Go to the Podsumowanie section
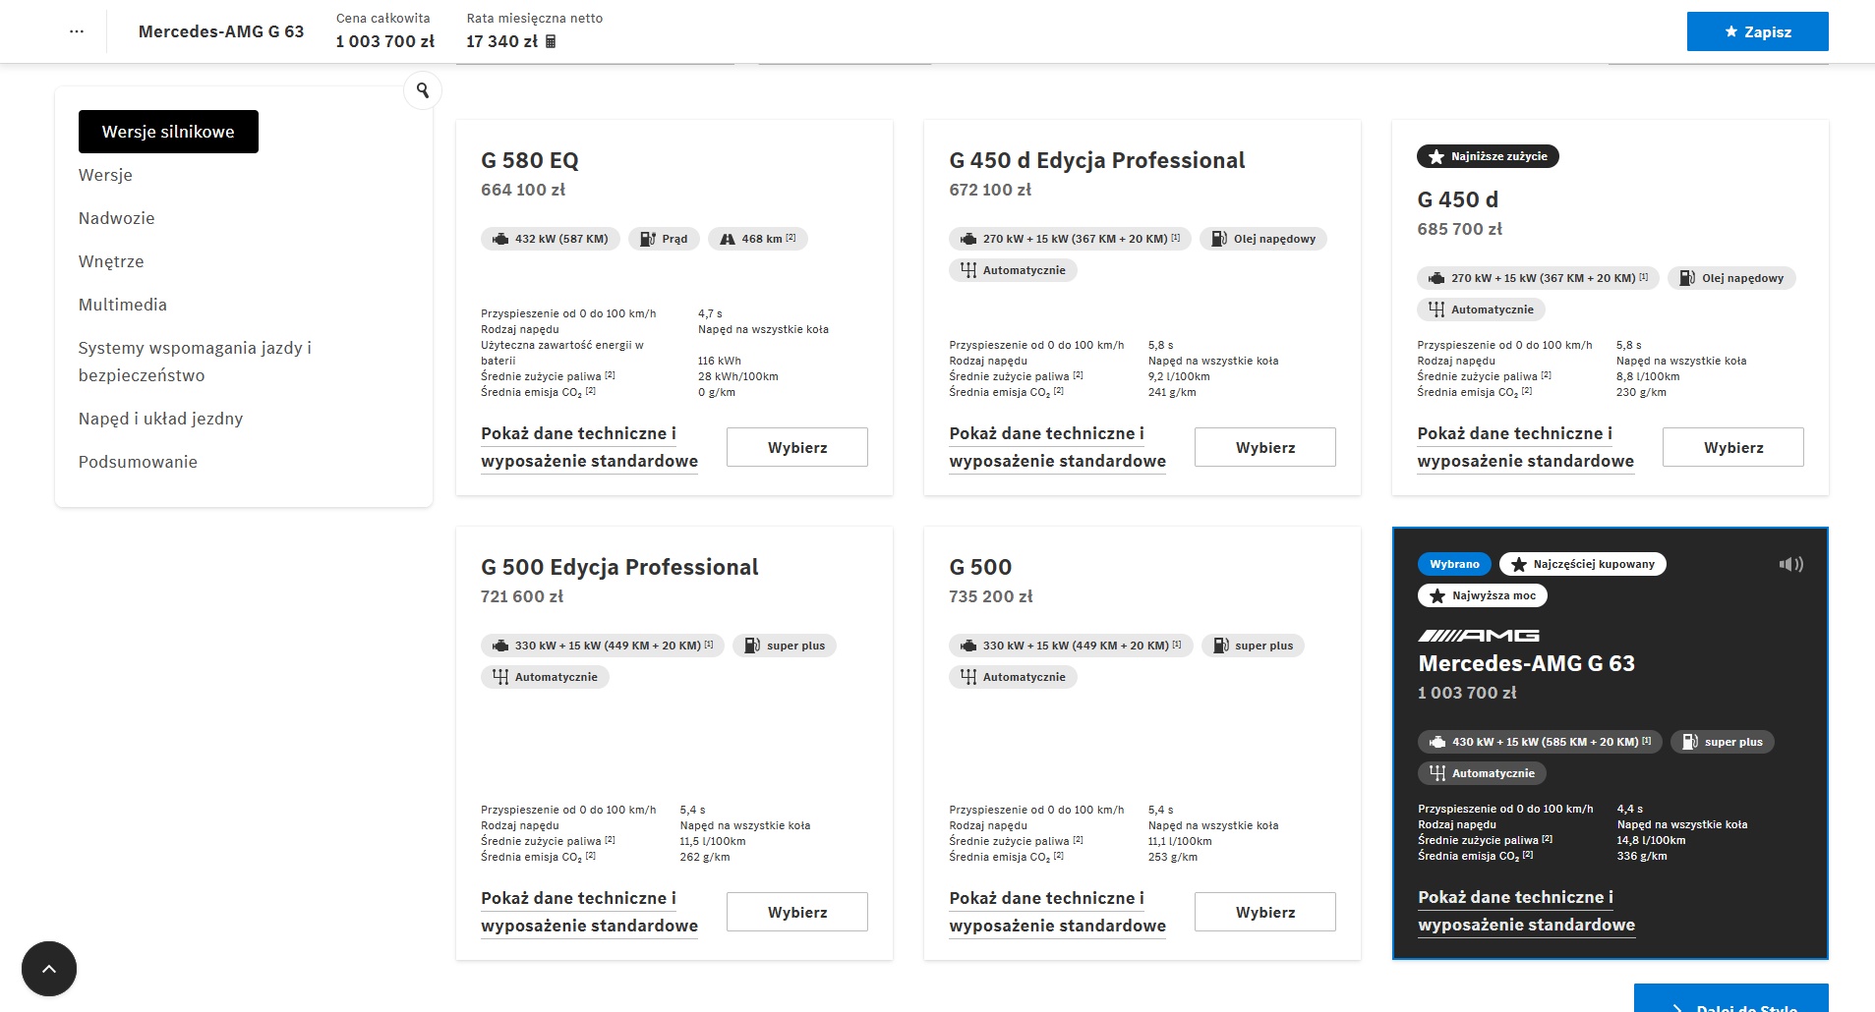 138,462
